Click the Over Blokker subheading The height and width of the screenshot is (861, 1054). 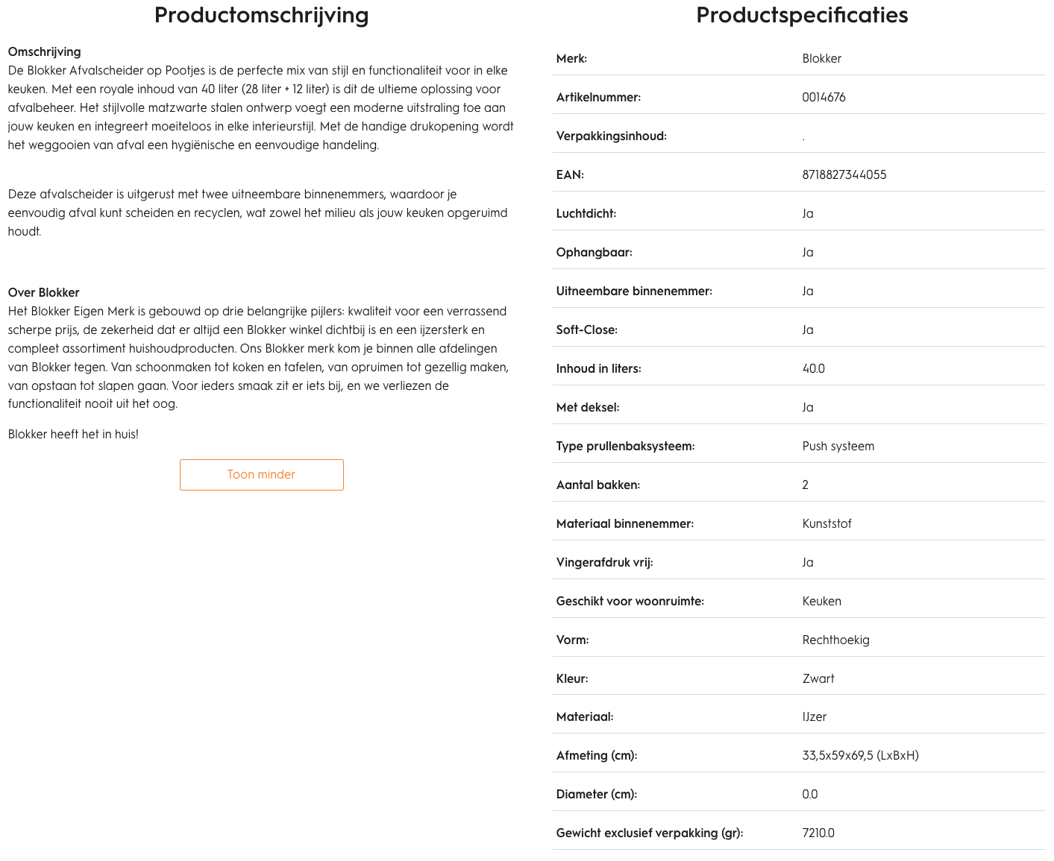pos(43,293)
